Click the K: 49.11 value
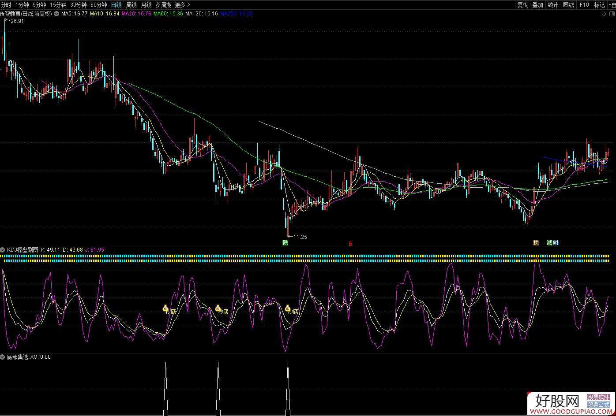This screenshot has width=616, height=416. click(50, 250)
